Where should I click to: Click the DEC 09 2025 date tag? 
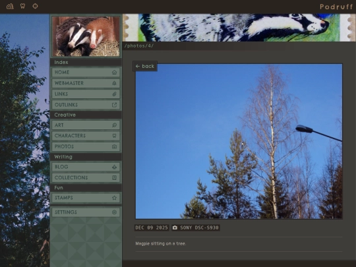pyautogui.click(x=152, y=227)
